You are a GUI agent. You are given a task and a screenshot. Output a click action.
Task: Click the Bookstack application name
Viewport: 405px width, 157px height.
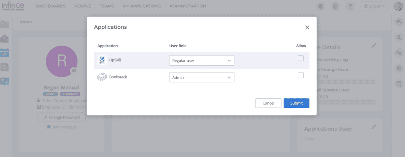tap(118, 77)
